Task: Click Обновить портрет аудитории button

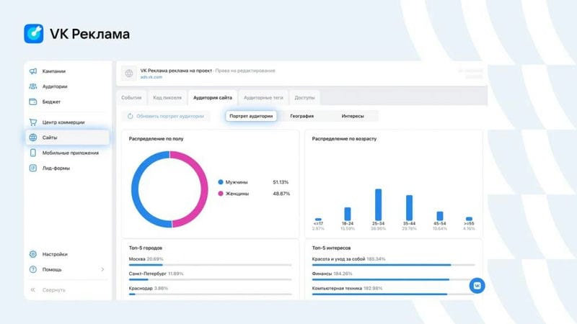Action: coord(166,116)
